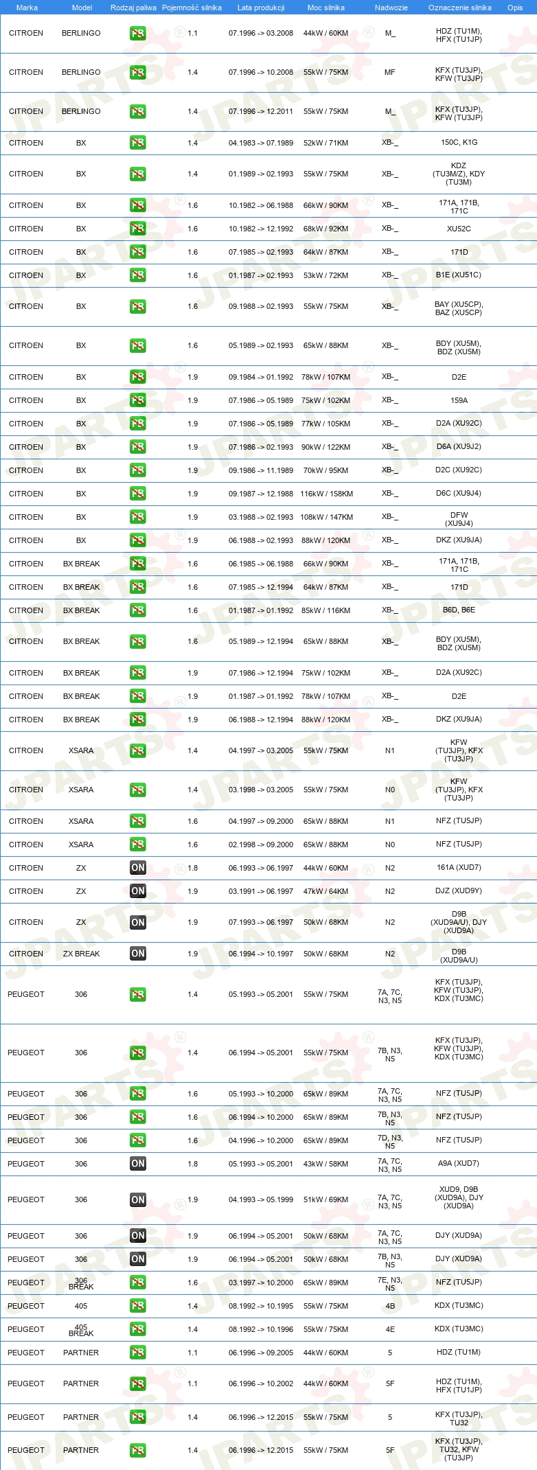The height and width of the screenshot is (1470, 537).
Task: Click diesel ON icon in ZX 07.1993 row
Action: pyautogui.click(x=137, y=922)
